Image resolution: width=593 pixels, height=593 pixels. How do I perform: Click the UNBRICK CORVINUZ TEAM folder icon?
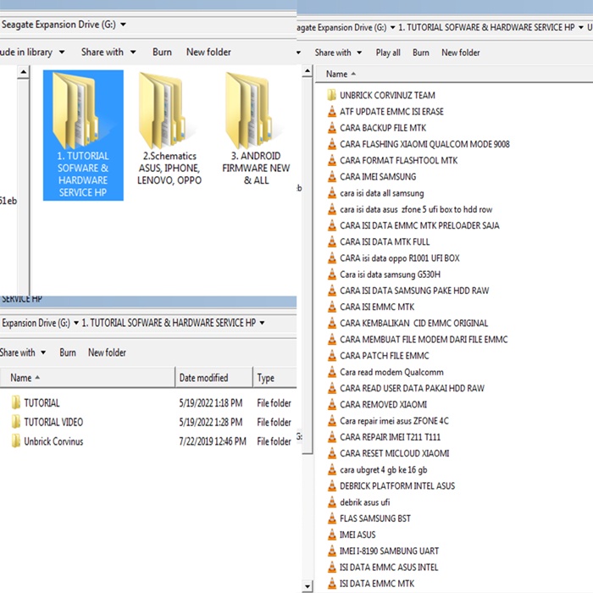pyautogui.click(x=332, y=95)
